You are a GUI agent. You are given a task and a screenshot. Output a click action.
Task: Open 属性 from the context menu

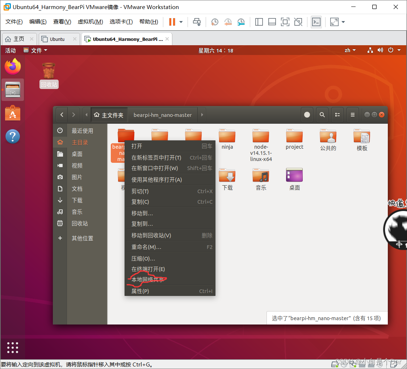click(140, 291)
